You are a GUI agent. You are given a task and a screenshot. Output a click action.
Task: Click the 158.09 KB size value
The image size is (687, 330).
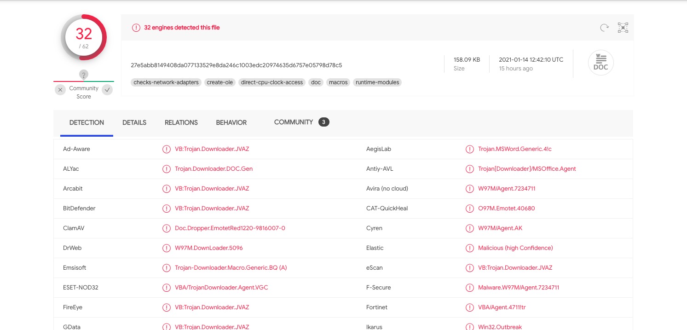(x=467, y=60)
